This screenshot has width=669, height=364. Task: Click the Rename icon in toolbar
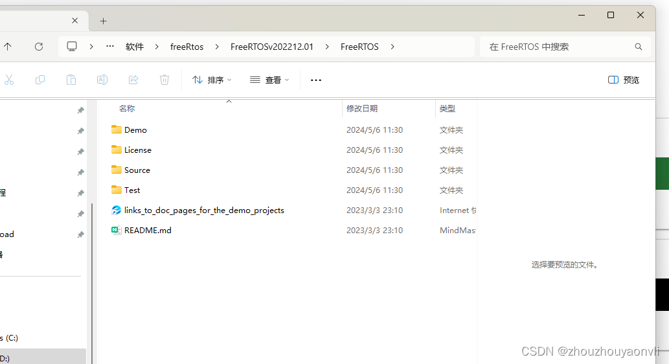point(102,80)
